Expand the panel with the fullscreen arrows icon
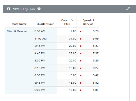 (128, 9)
